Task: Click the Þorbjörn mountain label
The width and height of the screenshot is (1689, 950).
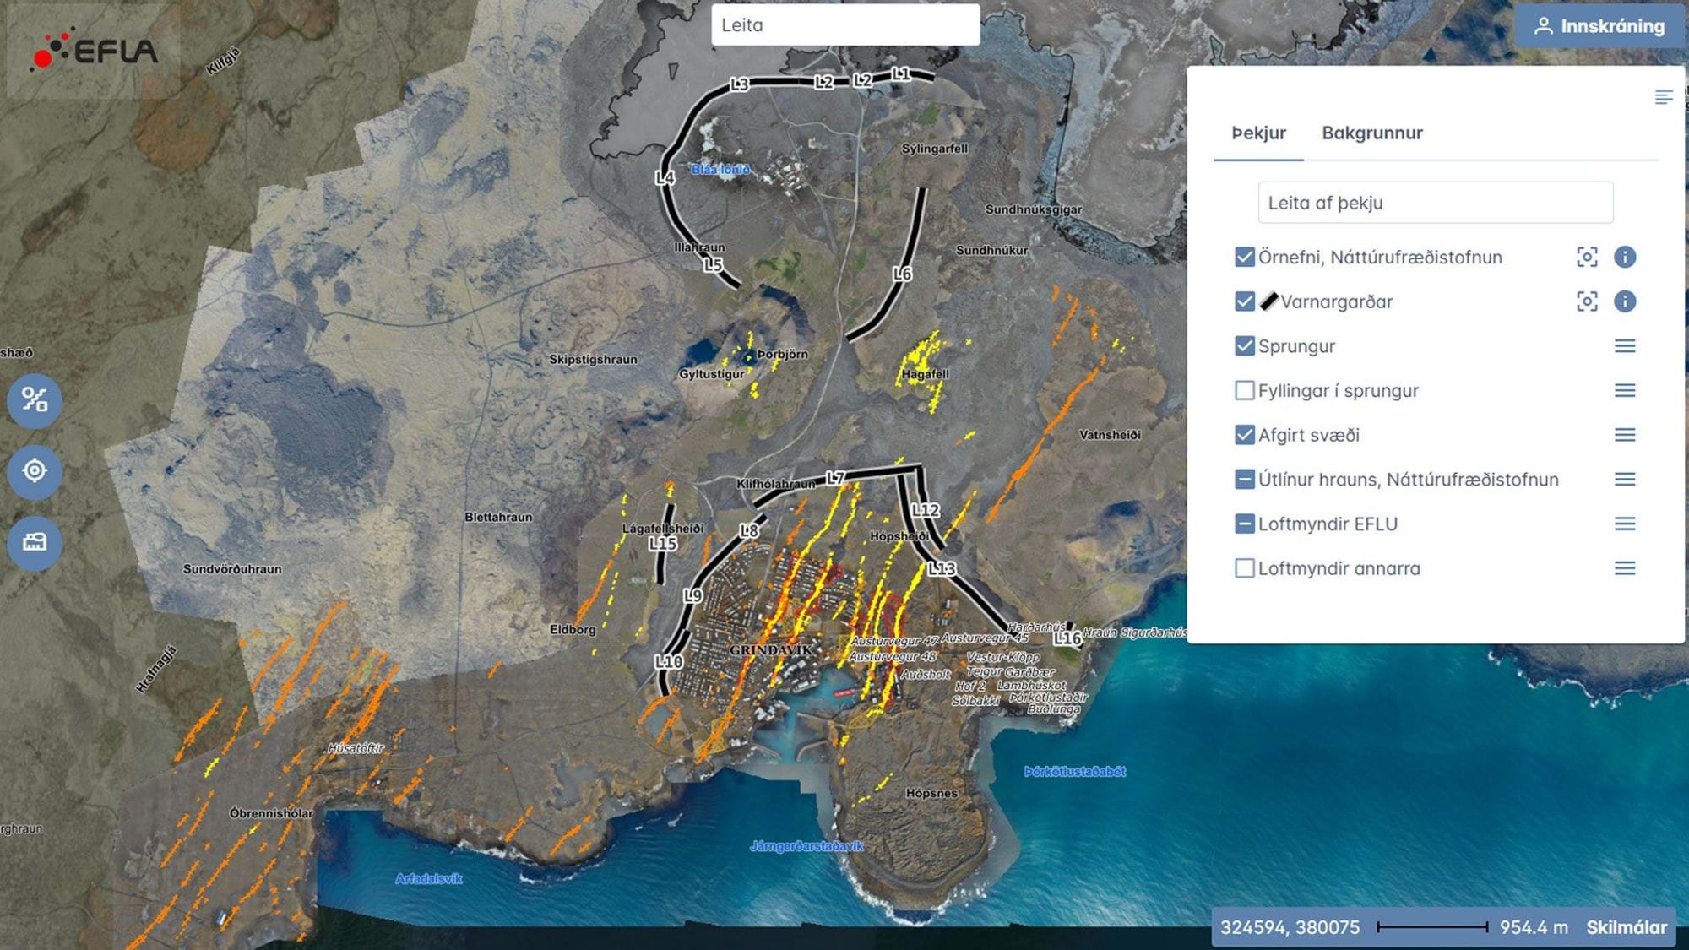Action: pos(783,354)
